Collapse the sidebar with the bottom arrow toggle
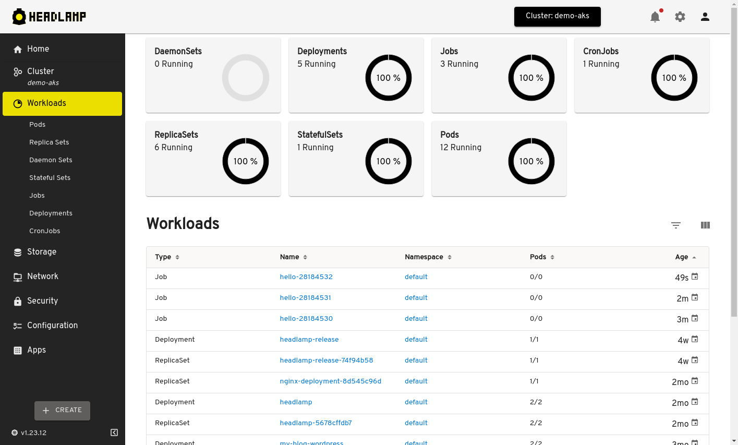 [114, 432]
